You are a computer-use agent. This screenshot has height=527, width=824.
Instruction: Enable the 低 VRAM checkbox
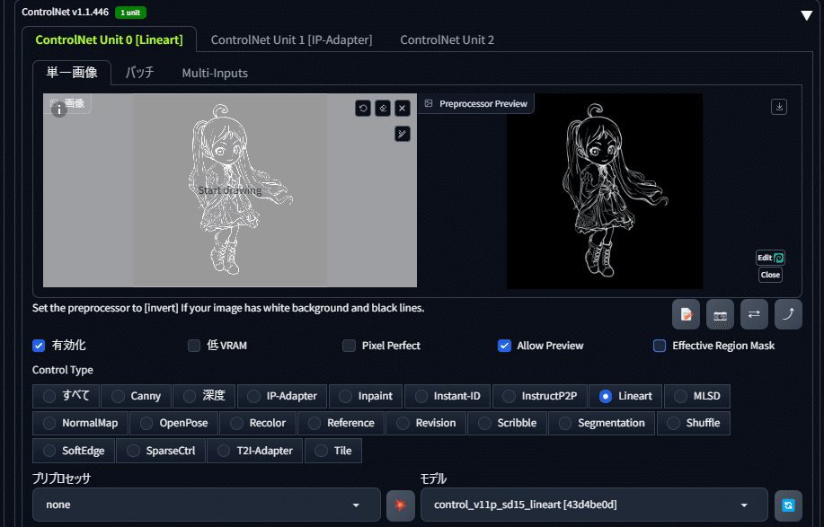click(x=194, y=346)
